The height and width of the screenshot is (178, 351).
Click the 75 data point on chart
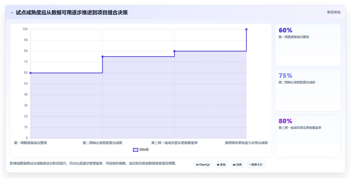pos(102,57)
